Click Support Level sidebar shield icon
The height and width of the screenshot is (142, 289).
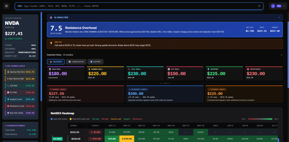(8, 99)
